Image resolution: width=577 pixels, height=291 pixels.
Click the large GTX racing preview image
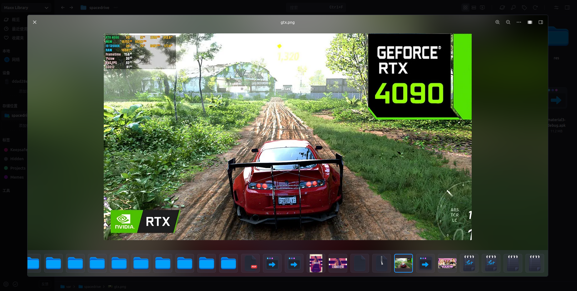[288, 137]
